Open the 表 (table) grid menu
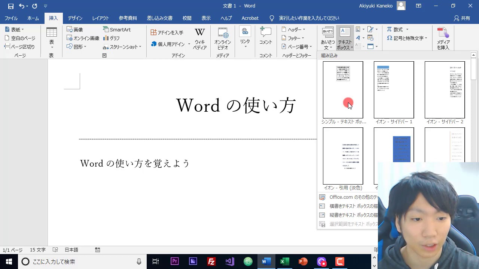The width and height of the screenshot is (479, 269). tap(52, 38)
